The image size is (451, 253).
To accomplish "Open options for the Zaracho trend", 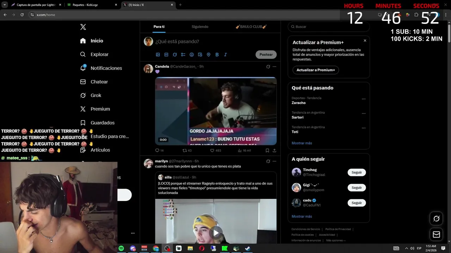I will point(364,99).
